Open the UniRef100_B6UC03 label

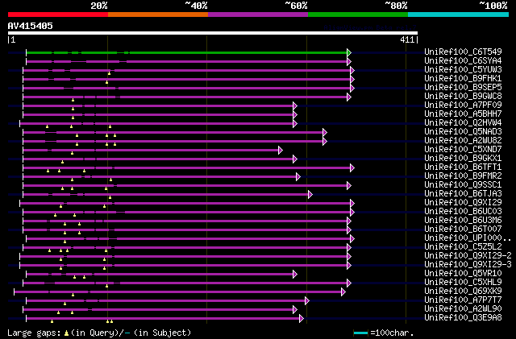tap(463, 212)
